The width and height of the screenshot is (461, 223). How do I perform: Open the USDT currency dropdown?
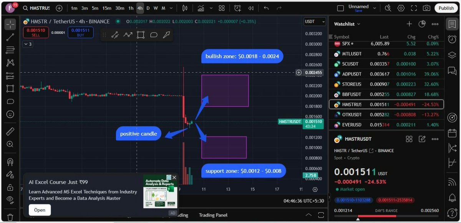point(315,22)
